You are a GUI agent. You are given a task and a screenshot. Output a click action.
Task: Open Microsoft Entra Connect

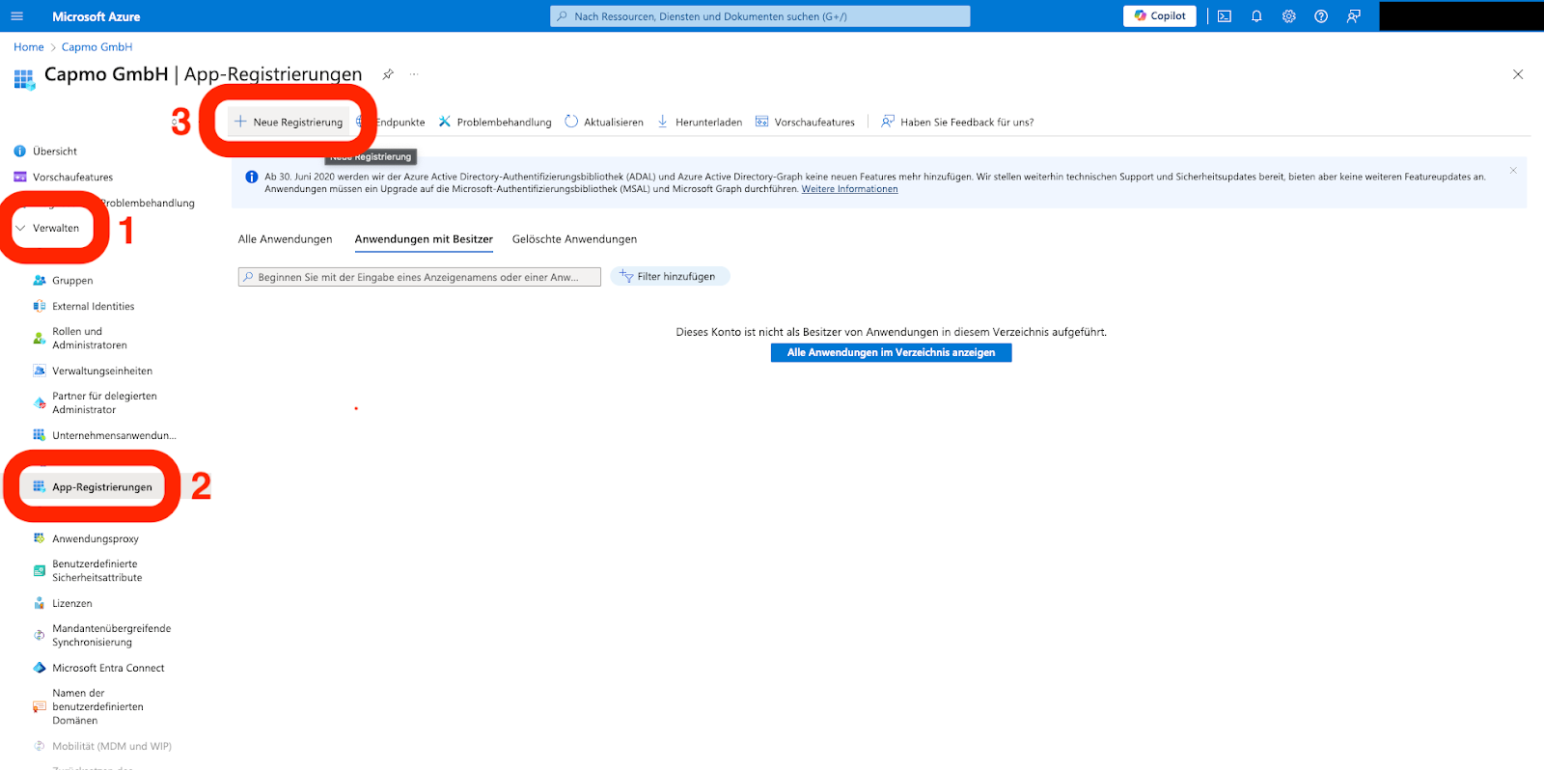tap(108, 669)
